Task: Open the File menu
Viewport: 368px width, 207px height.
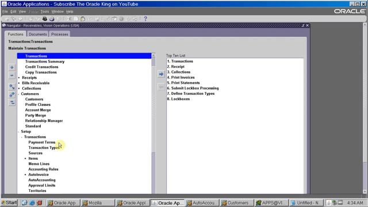Action: 5,11
